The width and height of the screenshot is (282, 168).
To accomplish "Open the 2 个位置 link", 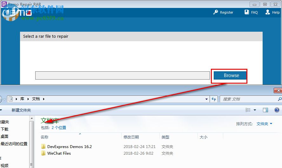I will click(59, 128).
